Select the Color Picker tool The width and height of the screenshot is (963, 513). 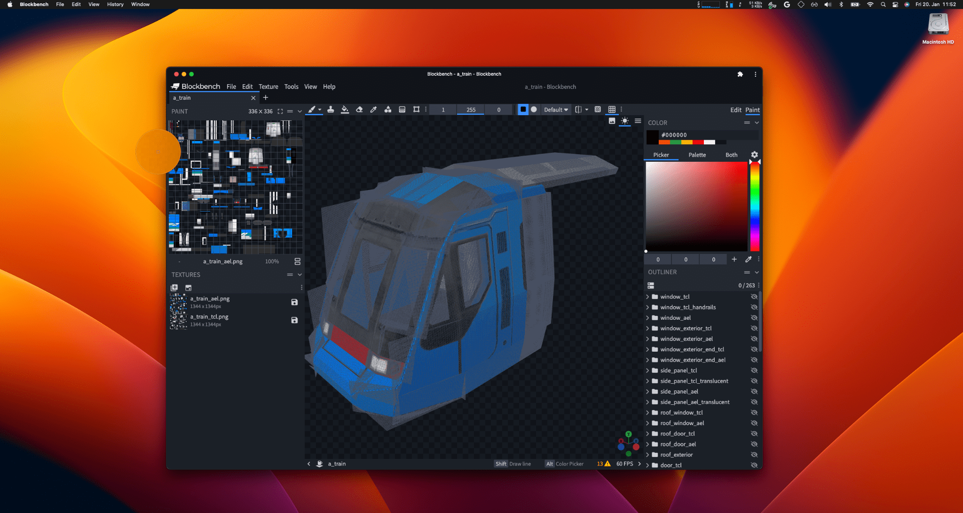372,109
